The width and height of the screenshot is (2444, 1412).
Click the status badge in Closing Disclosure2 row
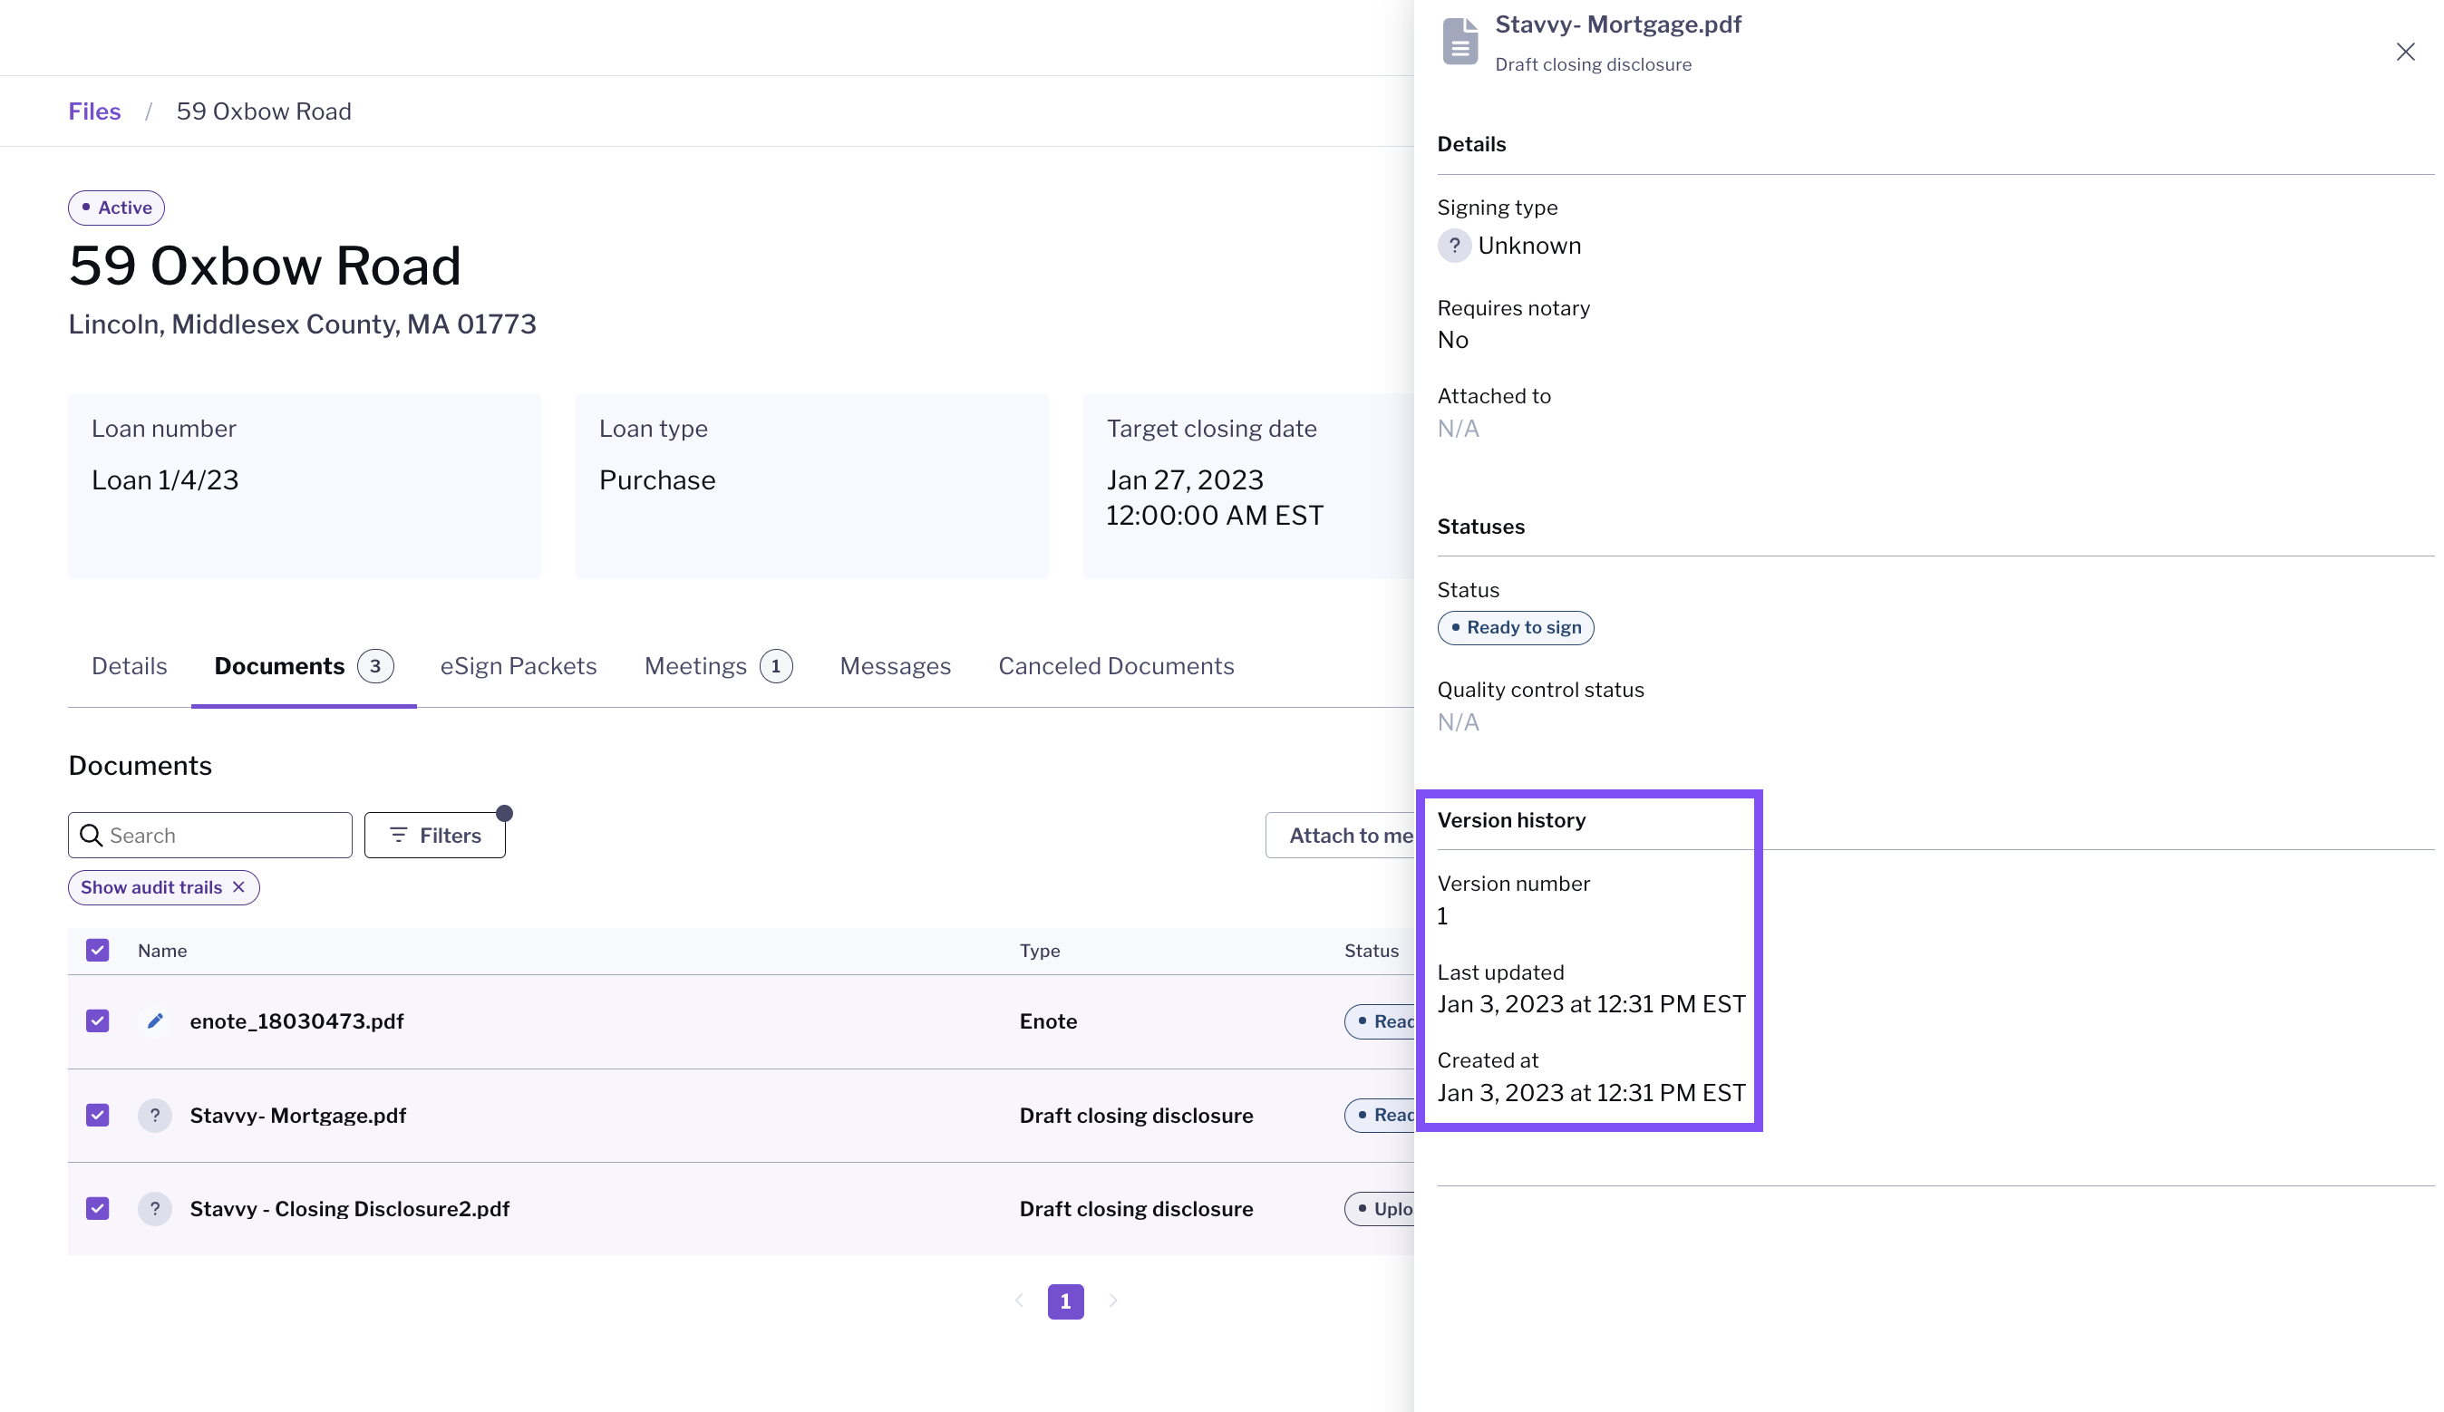pyautogui.click(x=1379, y=1208)
